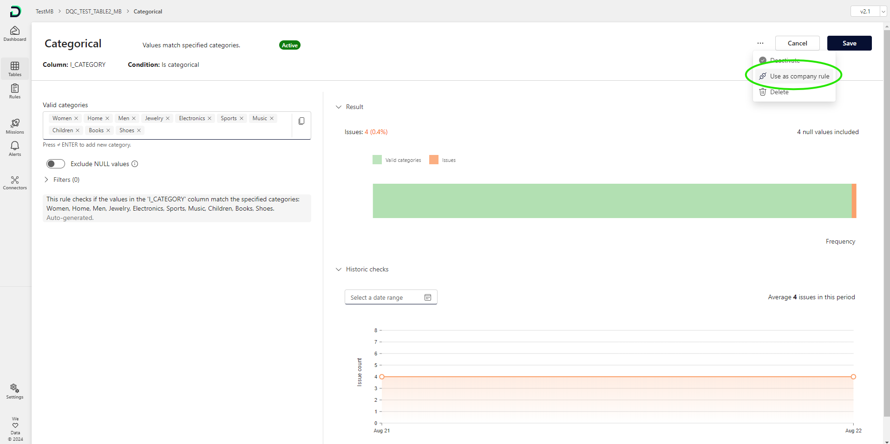The width and height of the screenshot is (890, 444).
Task: Toggle Exclude NULL values switch
Action: [56, 164]
